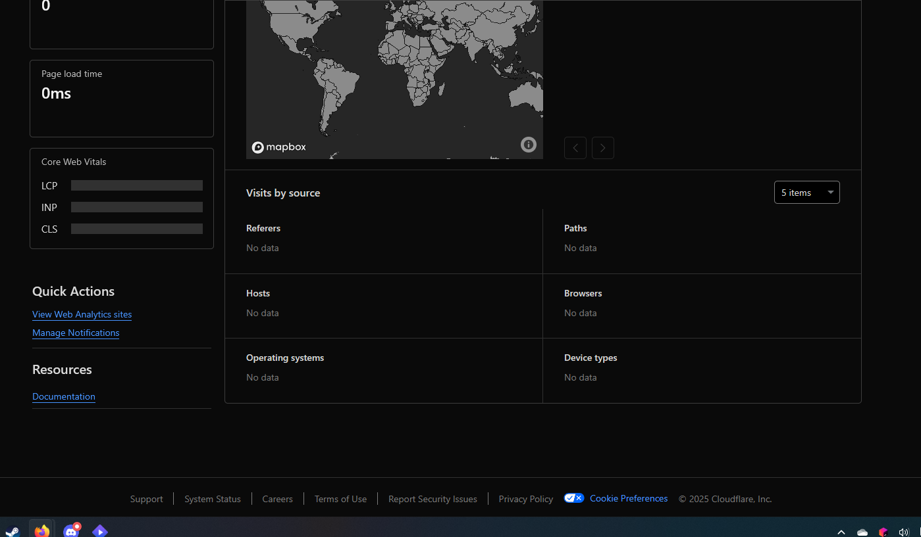The image size is (921, 537).
Task: Open the purple play-arrow app in taskbar
Action: 99,531
